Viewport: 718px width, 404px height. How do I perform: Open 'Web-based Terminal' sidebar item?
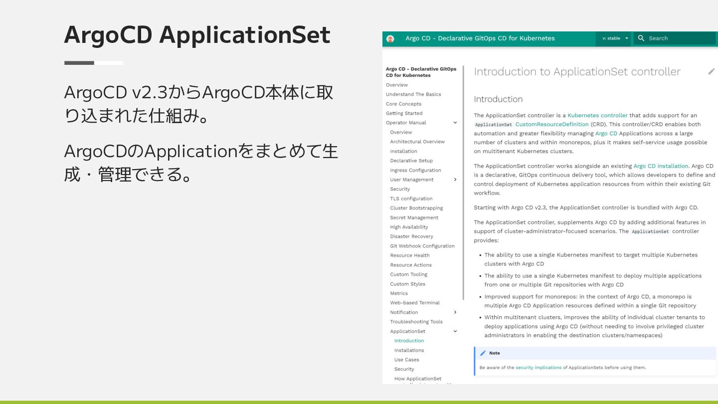[x=415, y=303]
